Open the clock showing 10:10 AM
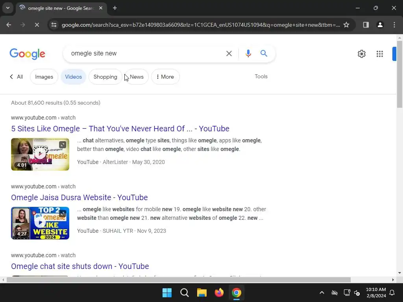Viewport: 403px width, 302px height. (x=376, y=293)
